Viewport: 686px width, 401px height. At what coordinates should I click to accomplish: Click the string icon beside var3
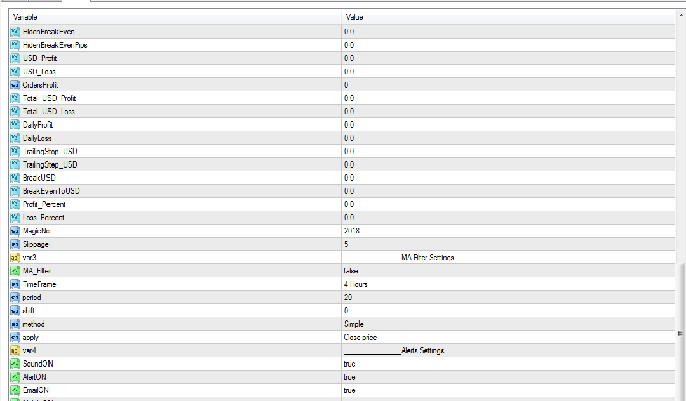tap(15, 258)
